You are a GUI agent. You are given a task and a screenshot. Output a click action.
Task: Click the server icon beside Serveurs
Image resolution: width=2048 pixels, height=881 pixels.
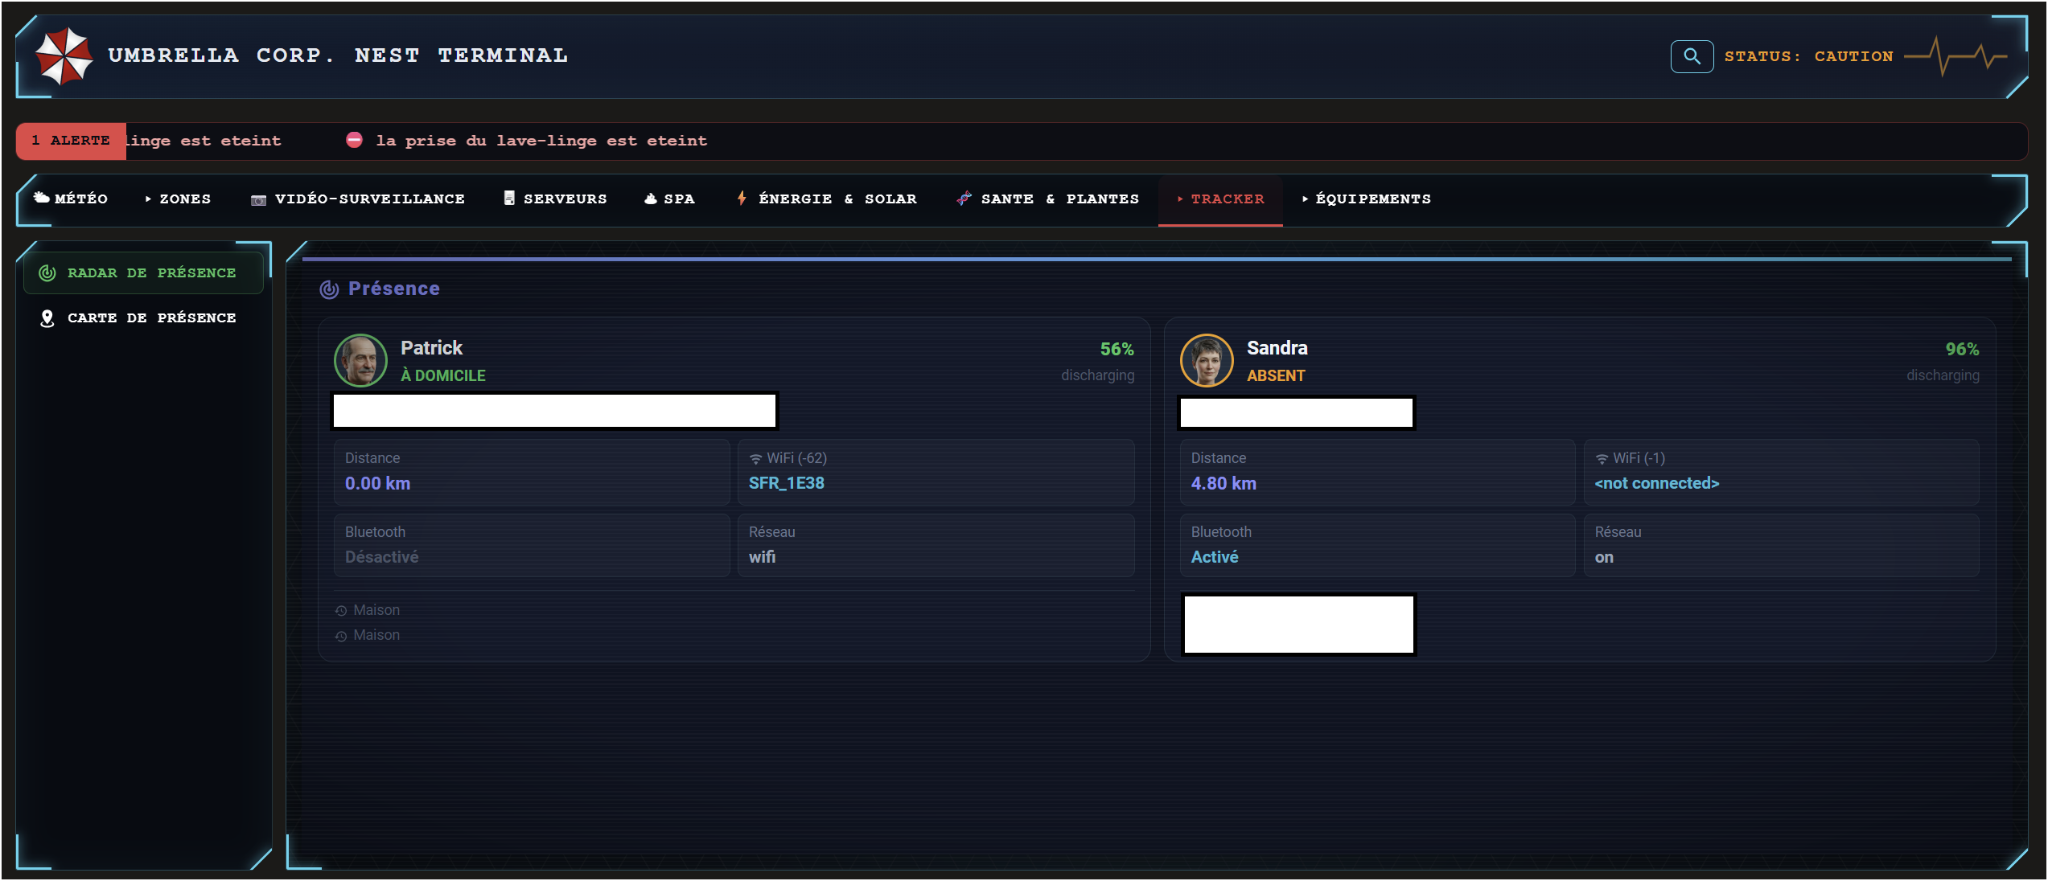pyautogui.click(x=509, y=198)
